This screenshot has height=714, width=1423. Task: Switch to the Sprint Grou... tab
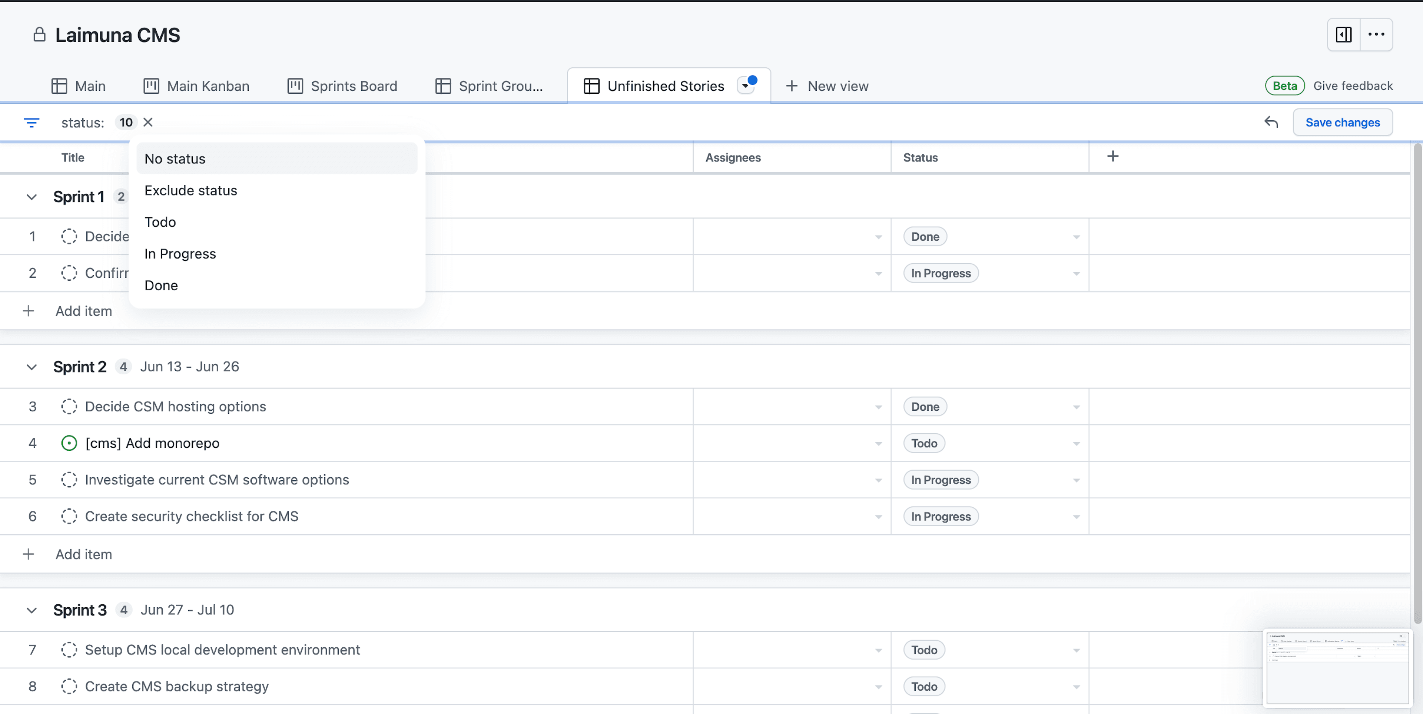point(490,86)
